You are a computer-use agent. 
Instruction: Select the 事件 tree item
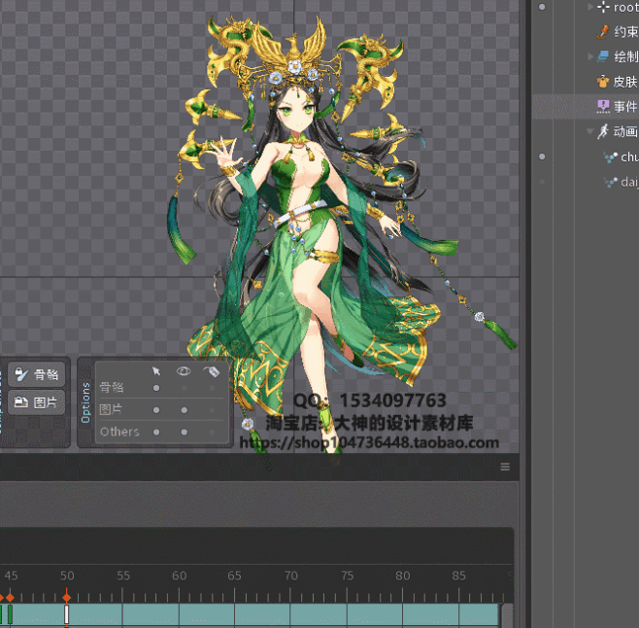point(625,107)
